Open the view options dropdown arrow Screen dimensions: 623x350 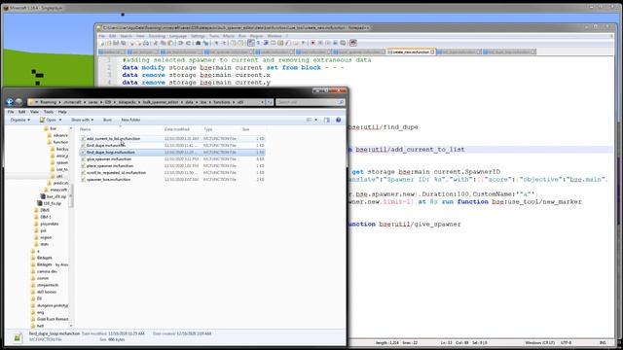pos(316,120)
